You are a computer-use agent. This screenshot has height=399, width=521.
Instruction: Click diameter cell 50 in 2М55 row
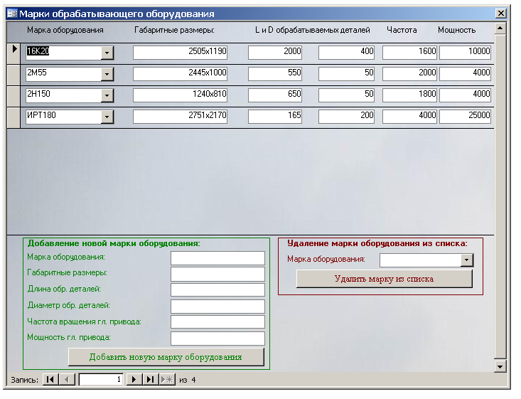click(x=347, y=74)
